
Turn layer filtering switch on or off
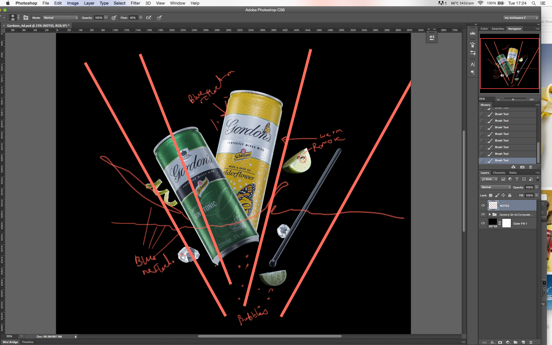[538, 179]
